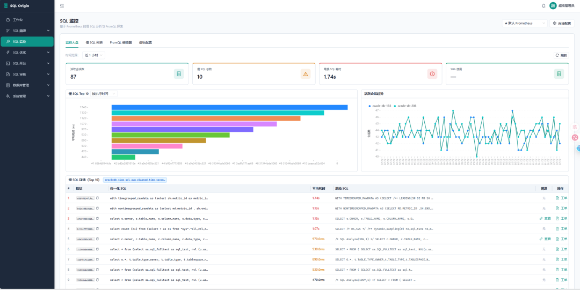Switch to the 监控大盘 tab
Screen dimensions: 580x290
tap(72, 42)
